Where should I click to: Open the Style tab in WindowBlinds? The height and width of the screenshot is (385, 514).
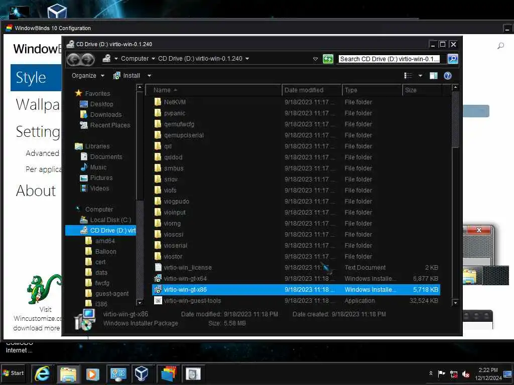point(36,78)
